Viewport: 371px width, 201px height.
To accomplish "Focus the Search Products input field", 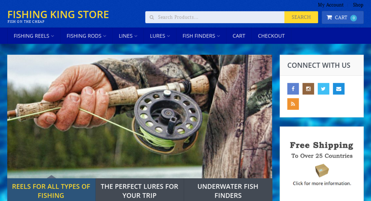I will click(x=215, y=17).
